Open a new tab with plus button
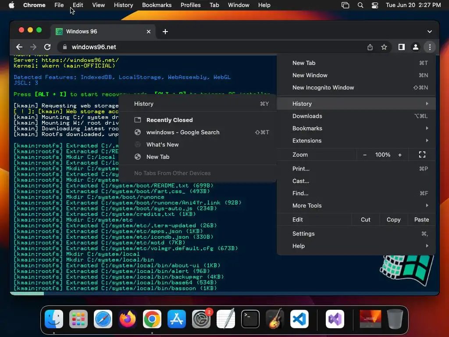This screenshot has height=337, width=449. point(165,32)
